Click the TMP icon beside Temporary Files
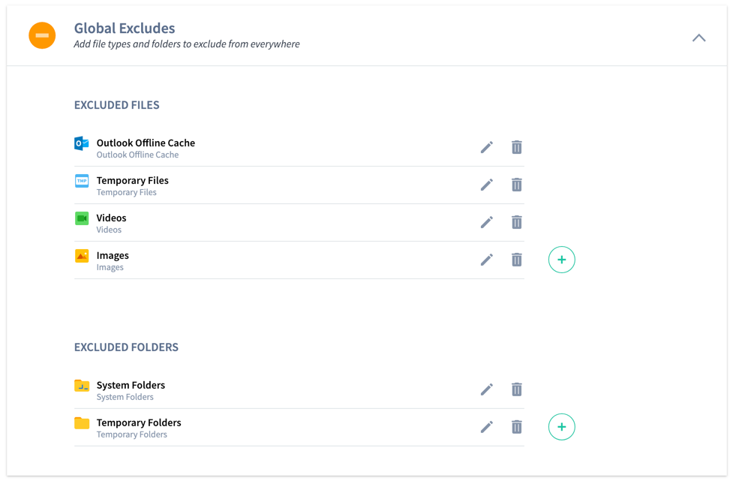 81,181
